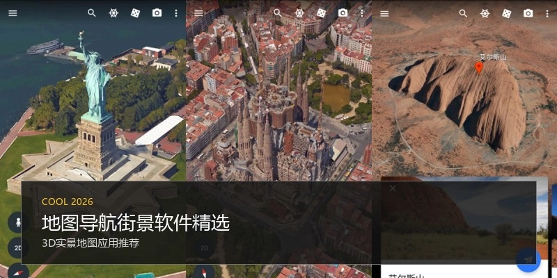Open Voyager ship wheel in Statue of Liberty view
The width and height of the screenshot is (557, 278).
click(113, 13)
